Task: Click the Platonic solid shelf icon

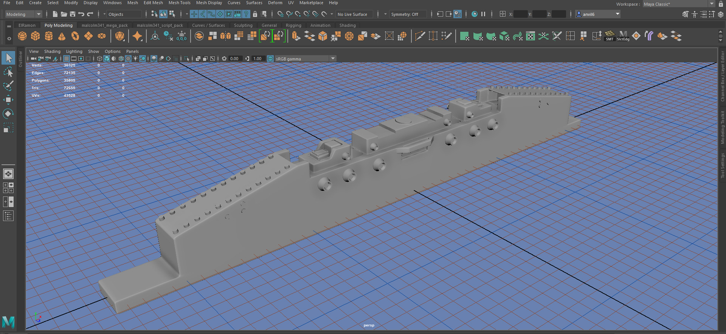Action: (120, 36)
